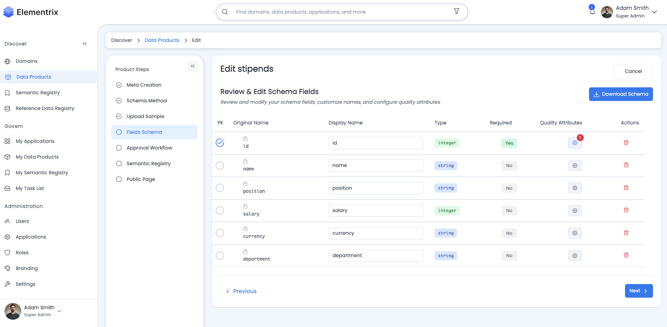Collapse the Product Steps panel

click(192, 66)
